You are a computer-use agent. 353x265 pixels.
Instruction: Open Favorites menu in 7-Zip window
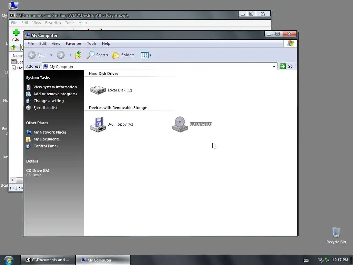pos(53,23)
